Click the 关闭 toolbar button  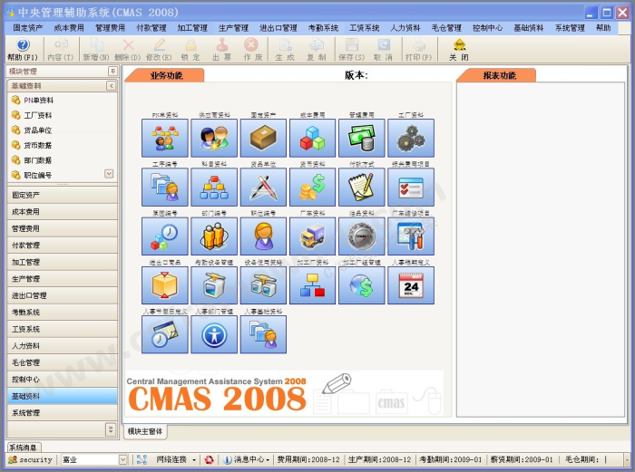pos(459,49)
